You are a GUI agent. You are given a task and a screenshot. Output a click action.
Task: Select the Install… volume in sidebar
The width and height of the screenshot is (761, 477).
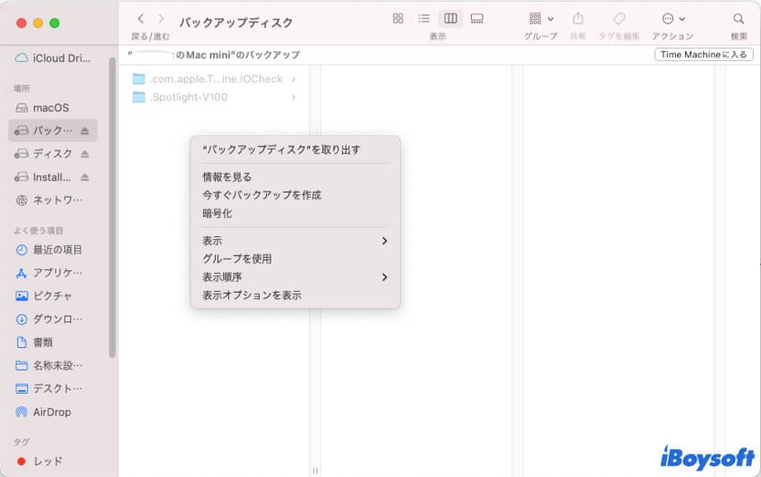[44, 177]
